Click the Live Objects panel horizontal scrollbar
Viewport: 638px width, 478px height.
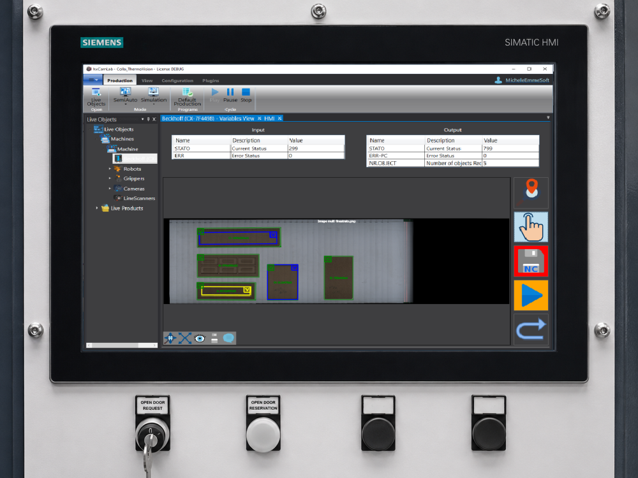[x=122, y=345]
